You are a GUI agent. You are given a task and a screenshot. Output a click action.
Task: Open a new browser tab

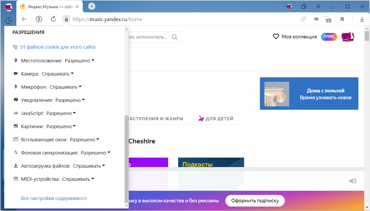pyautogui.click(x=92, y=6)
